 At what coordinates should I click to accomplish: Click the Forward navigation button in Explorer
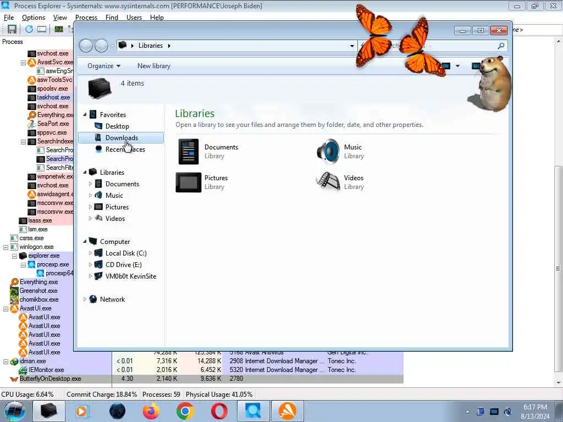click(x=101, y=46)
